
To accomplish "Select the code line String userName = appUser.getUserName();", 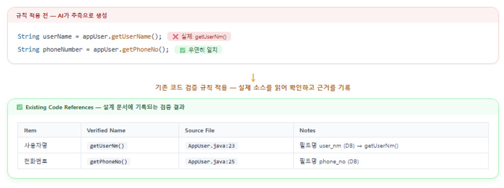I will click(90, 37).
